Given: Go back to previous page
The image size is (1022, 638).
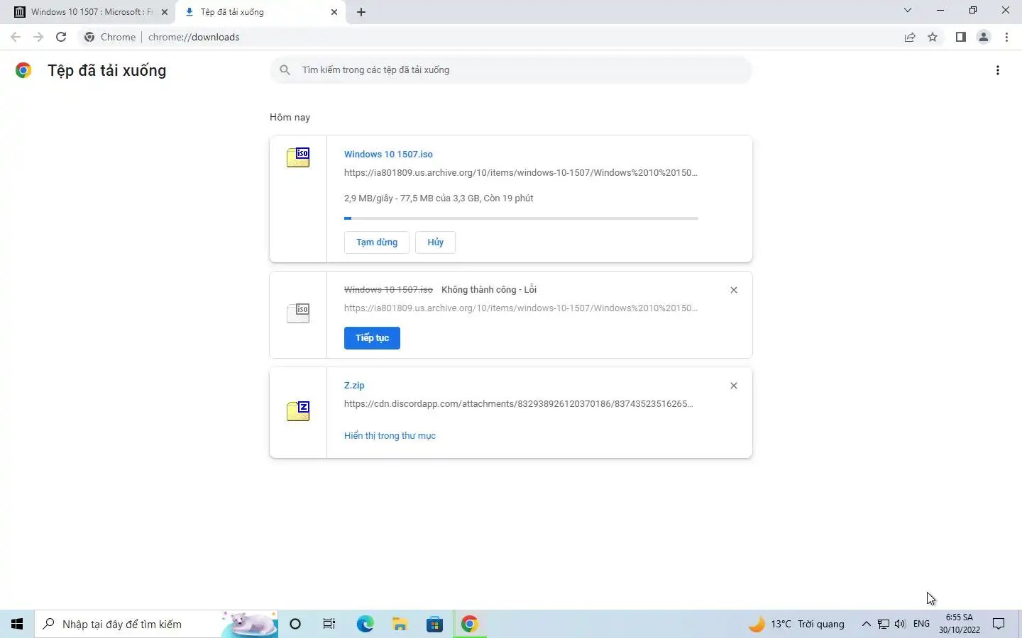Looking at the screenshot, I should [x=16, y=37].
